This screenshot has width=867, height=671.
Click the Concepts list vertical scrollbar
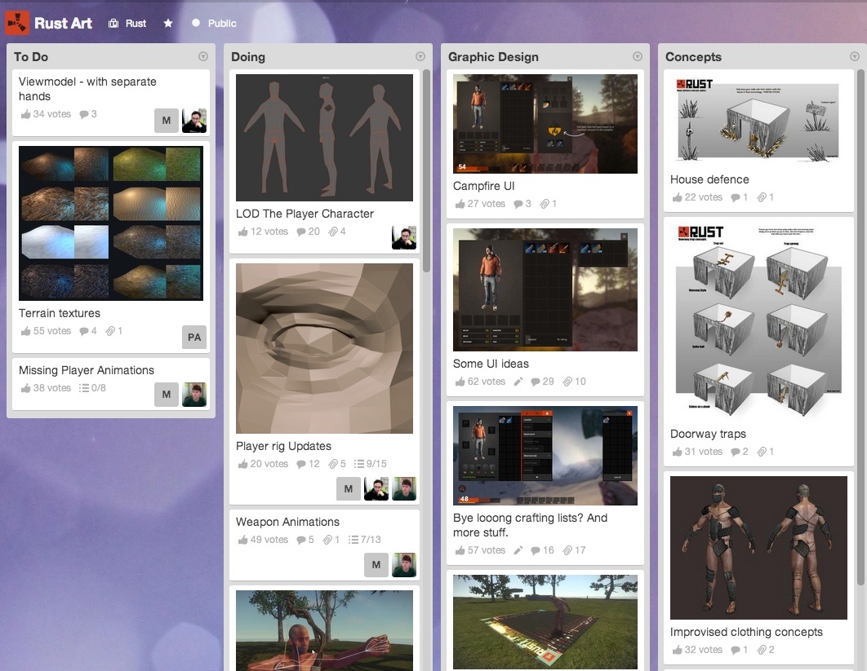[x=860, y=327]
